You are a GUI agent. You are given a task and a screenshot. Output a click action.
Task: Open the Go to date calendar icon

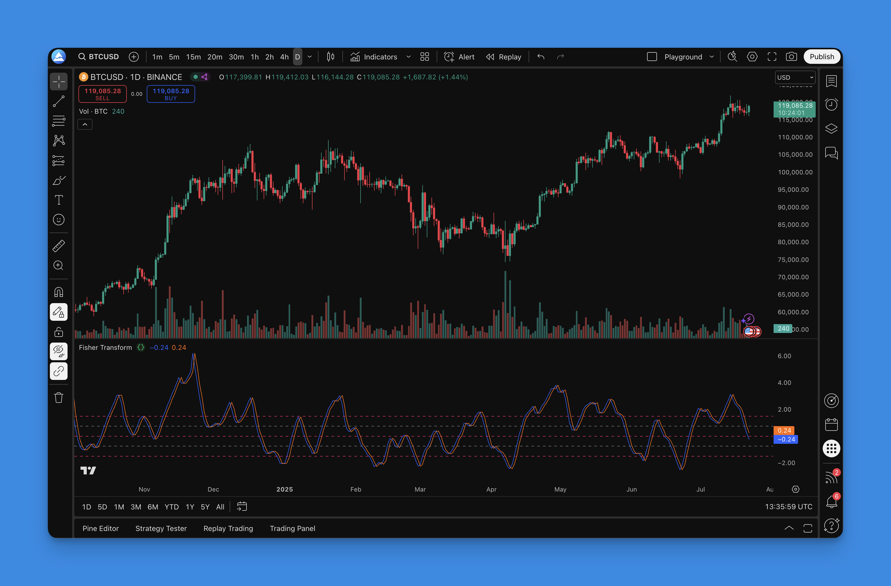pos(242,506)
